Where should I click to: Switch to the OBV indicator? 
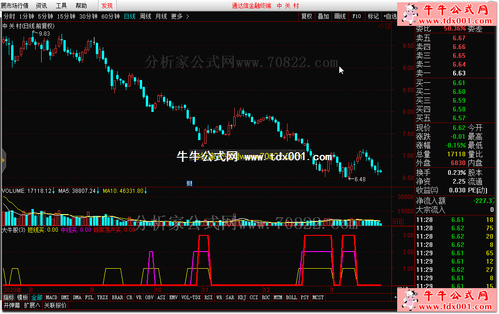pos(149,297)
